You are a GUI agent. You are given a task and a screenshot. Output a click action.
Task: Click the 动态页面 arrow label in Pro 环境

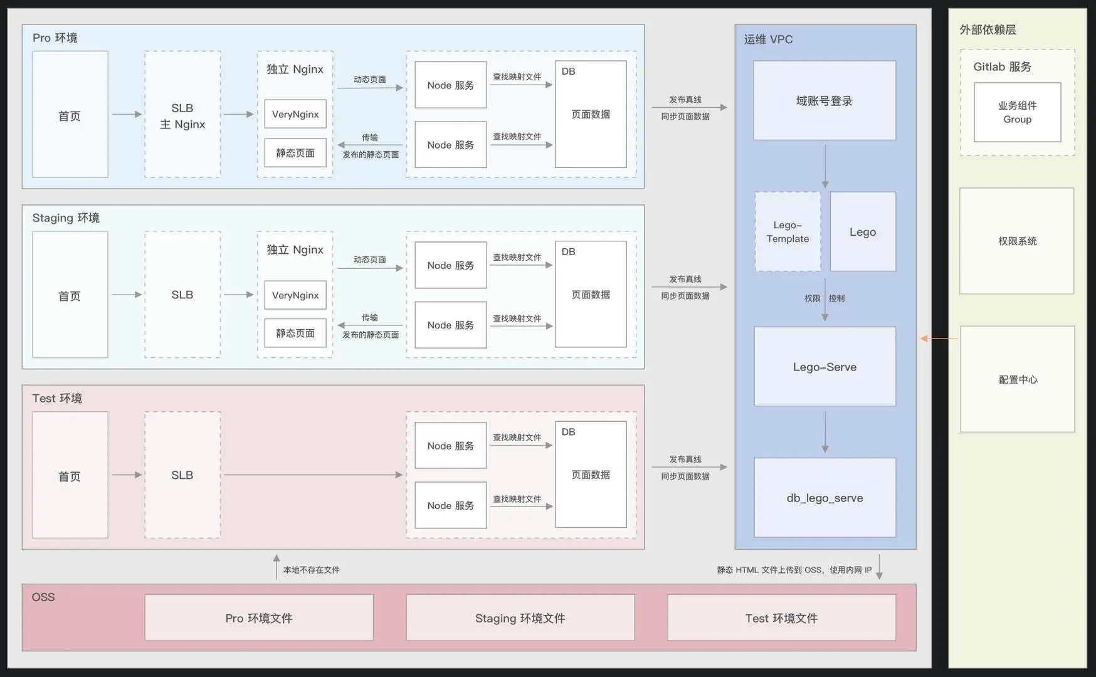(370, 80)
